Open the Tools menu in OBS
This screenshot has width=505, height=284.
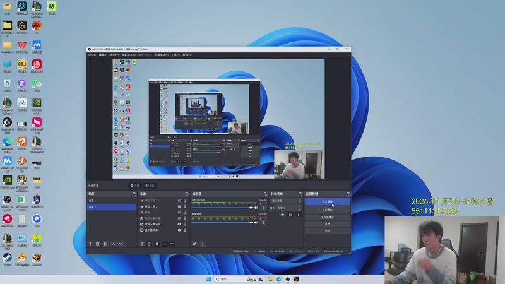pyautogui.click(x=175, y=55)
